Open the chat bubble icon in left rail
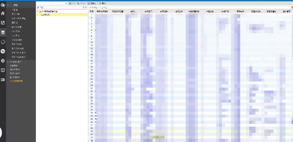 coord(3,51)
